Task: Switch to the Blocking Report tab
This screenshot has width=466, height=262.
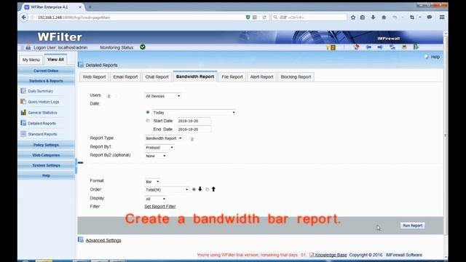Action: pos(296,76)
